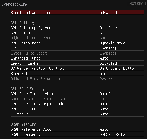Select the CPU Base Clock (MHz) label
Viewport: 147px width, 139px height.
(32, 94)
